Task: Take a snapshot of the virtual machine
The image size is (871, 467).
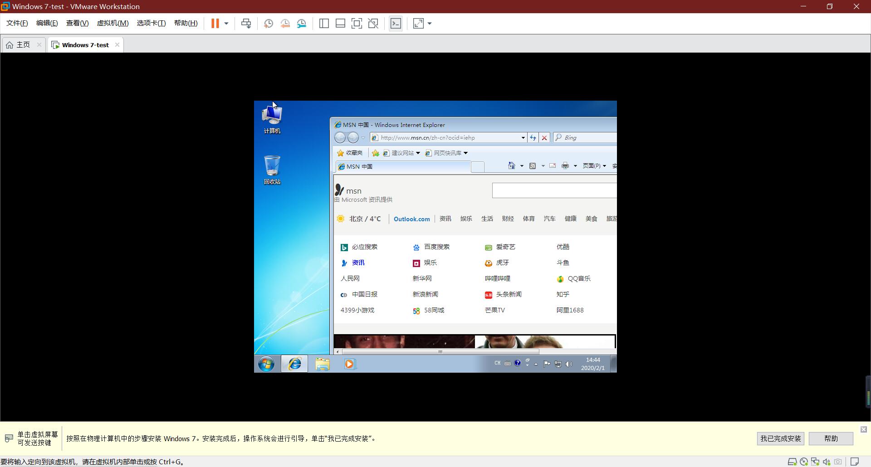Action: coord(269,23)
